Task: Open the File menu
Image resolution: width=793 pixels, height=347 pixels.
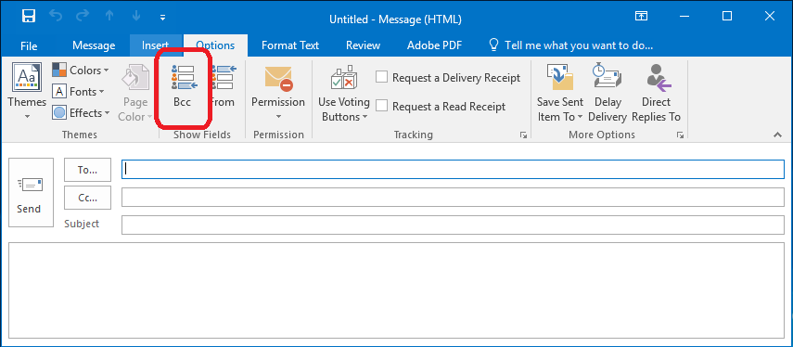Action: tap(29, 45)
